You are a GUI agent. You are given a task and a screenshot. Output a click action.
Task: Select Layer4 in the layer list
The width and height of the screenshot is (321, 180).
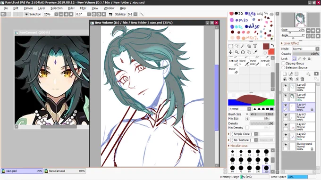(x=299, y=107)
